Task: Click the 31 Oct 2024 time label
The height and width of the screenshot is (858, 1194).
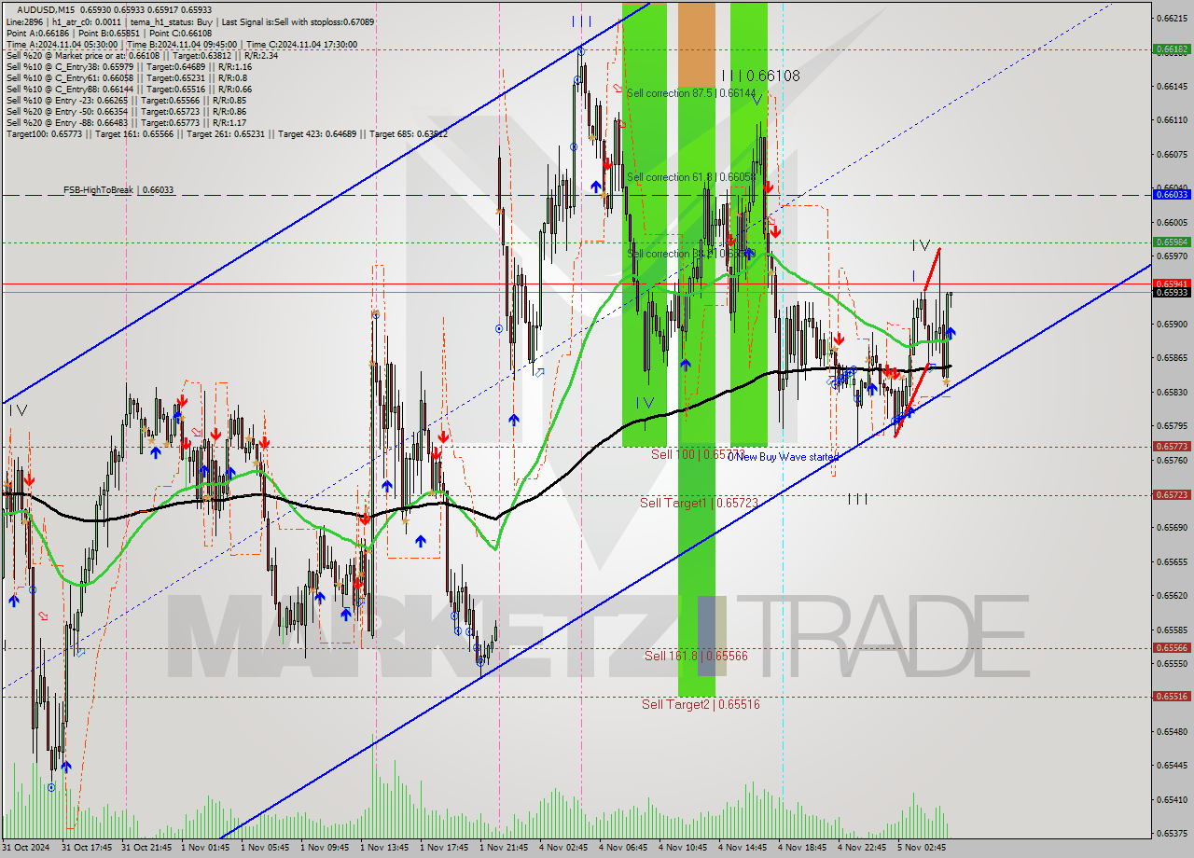Action: pos(27,848)
